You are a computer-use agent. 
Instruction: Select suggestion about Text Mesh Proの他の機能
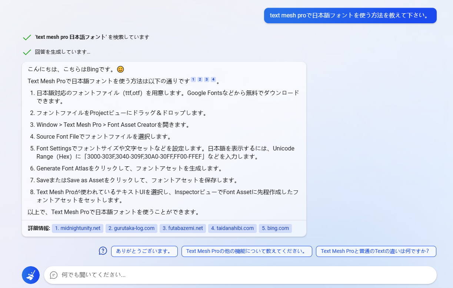(x=247, y=251)
